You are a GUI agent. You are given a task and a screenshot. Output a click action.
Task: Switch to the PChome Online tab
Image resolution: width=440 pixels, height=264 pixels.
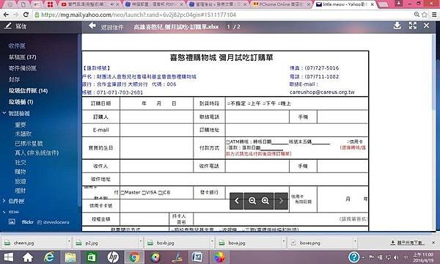coord(281,4)
